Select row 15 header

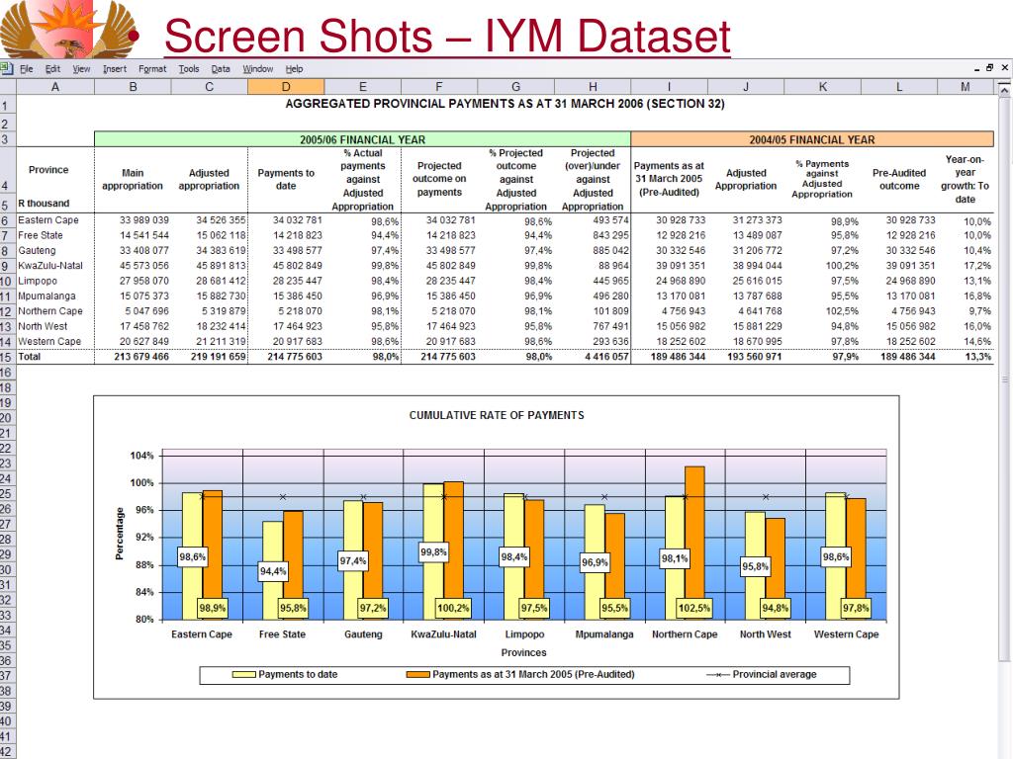(8, 357)
